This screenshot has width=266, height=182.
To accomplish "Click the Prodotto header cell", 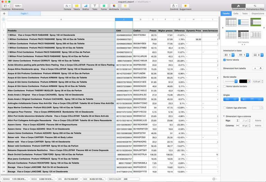I will point(61,31).
